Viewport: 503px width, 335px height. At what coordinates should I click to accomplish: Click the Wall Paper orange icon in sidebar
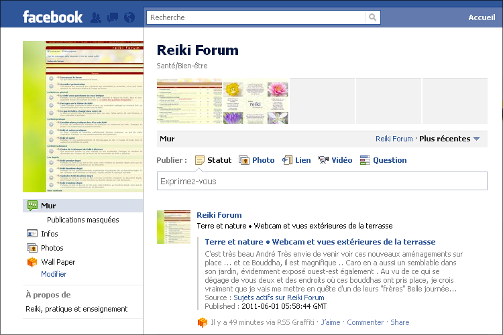(32, 262)
